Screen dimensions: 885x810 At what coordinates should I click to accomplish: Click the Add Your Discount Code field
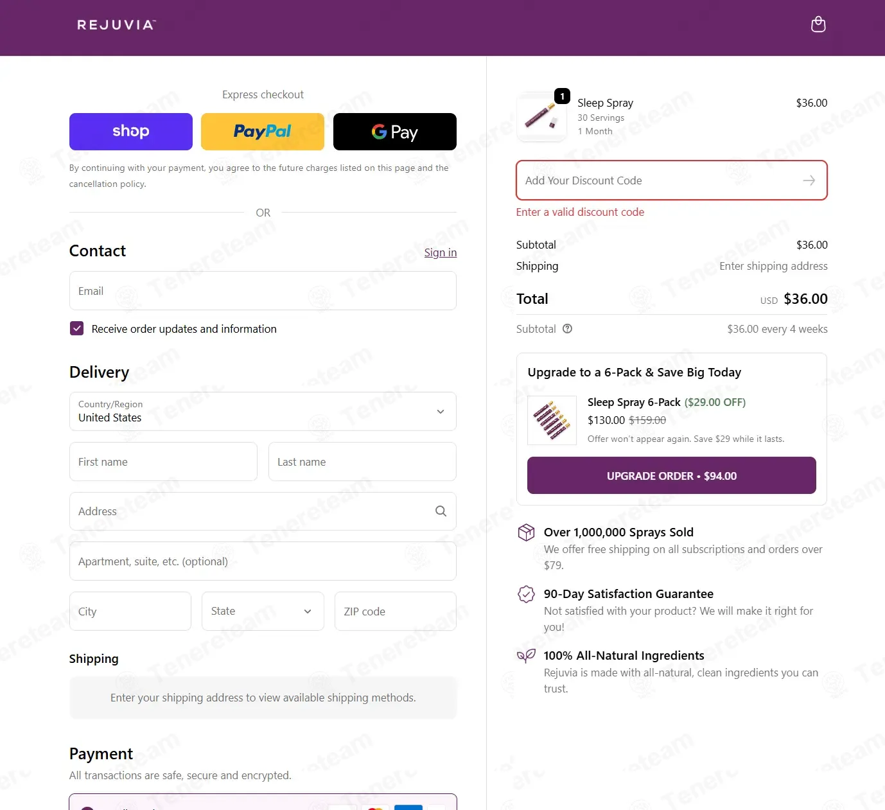tap(672, 180)
